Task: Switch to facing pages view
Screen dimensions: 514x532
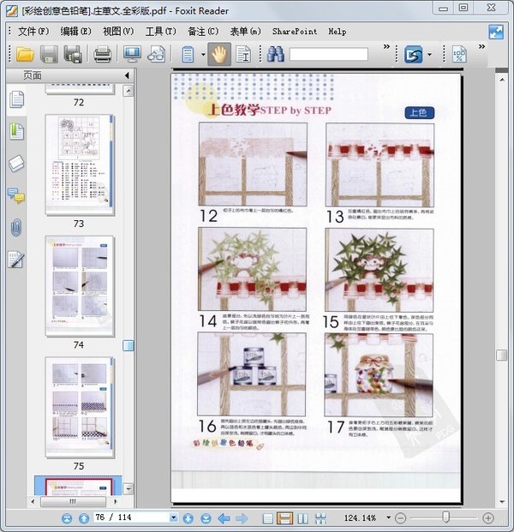Action: 302,518
